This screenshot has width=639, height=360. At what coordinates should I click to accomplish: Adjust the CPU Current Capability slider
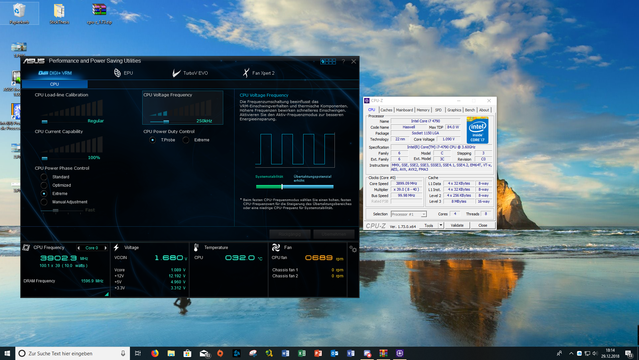45,158
